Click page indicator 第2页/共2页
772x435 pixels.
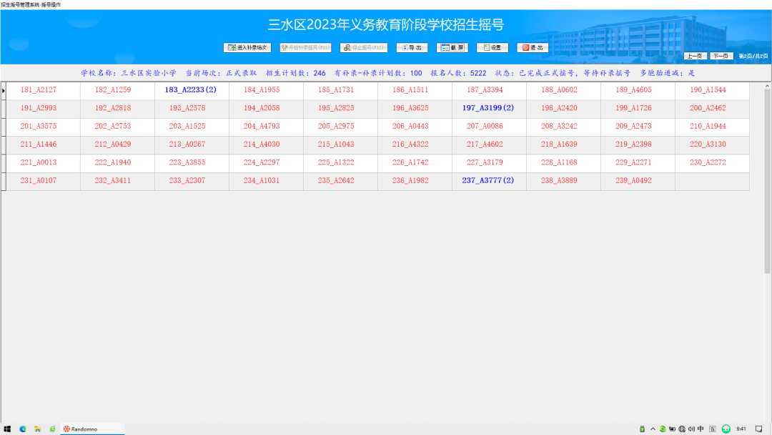(753, 56)
